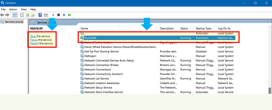This screenshot has width=272, height=110.
Task: Open the File menu
Action: click(3, 9)
